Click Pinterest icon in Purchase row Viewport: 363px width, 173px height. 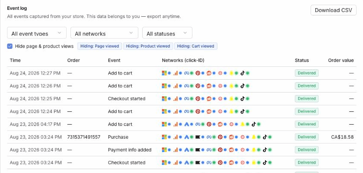[x=220, y=137]
